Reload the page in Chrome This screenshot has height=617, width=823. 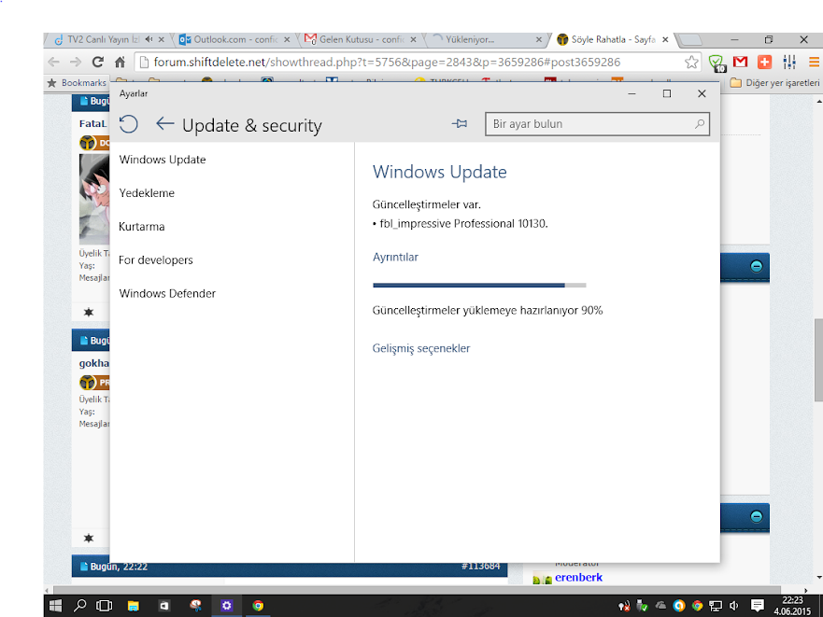[98, 63]
